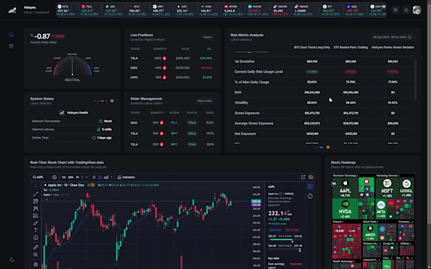This screenshot has height=269, width=431.
Task: Open the emoji icons tool
Action: click(35, 238)
